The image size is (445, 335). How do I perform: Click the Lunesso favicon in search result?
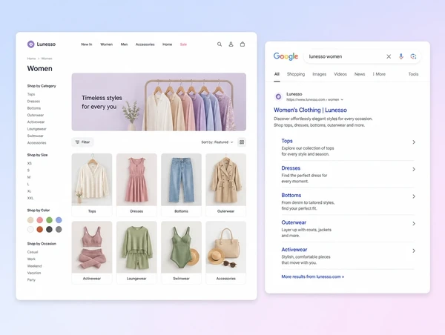(278, 97)
